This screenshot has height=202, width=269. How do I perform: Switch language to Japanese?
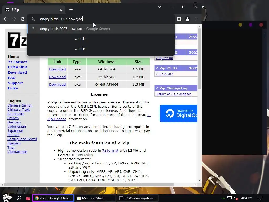(15, 130)
